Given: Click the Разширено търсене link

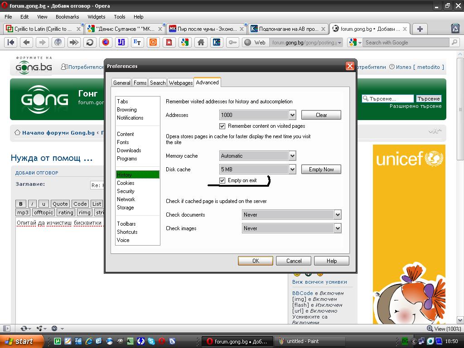Looking at the screenshot, I should 416,106.
